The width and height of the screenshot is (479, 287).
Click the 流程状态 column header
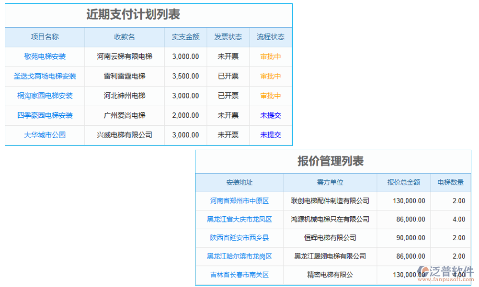(270, 37)
